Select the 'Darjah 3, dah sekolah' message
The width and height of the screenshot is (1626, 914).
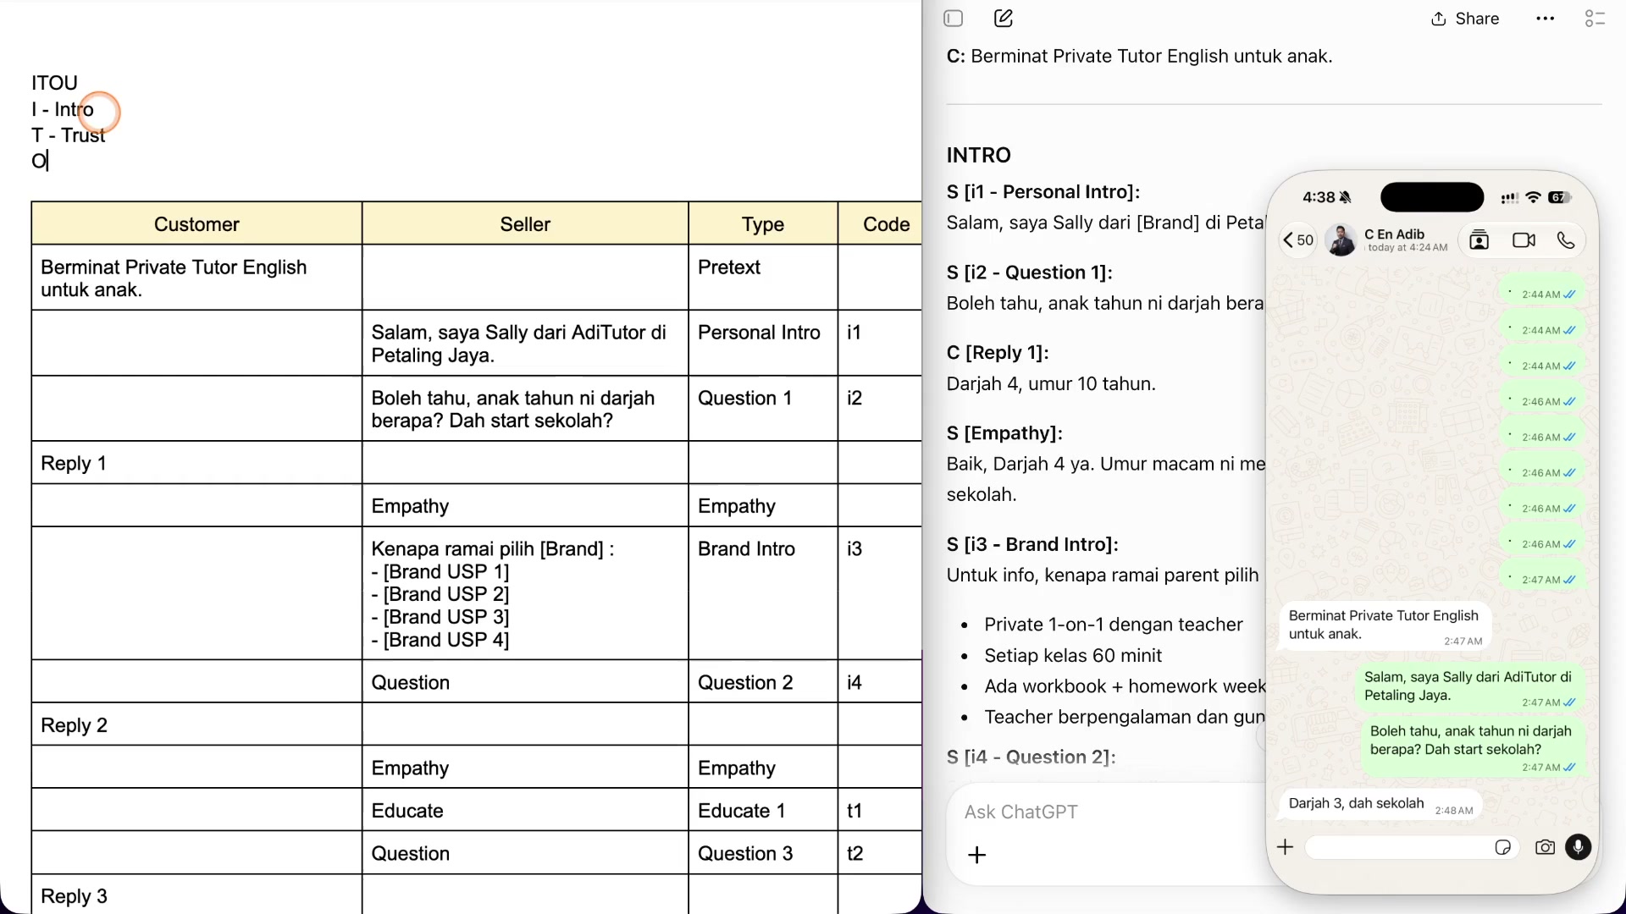click(x=1380, y=805)
